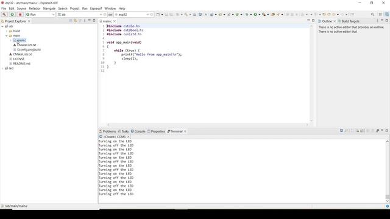
Task: Open the Help menu
Action: (122, 9)
